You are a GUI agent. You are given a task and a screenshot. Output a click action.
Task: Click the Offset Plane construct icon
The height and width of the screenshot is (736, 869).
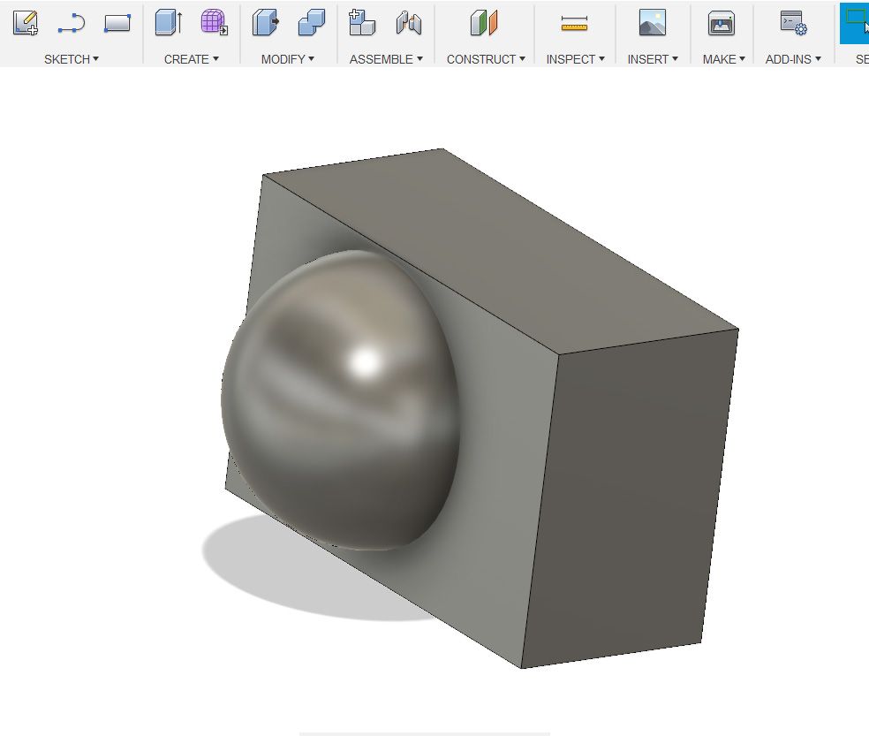(484, 23)
